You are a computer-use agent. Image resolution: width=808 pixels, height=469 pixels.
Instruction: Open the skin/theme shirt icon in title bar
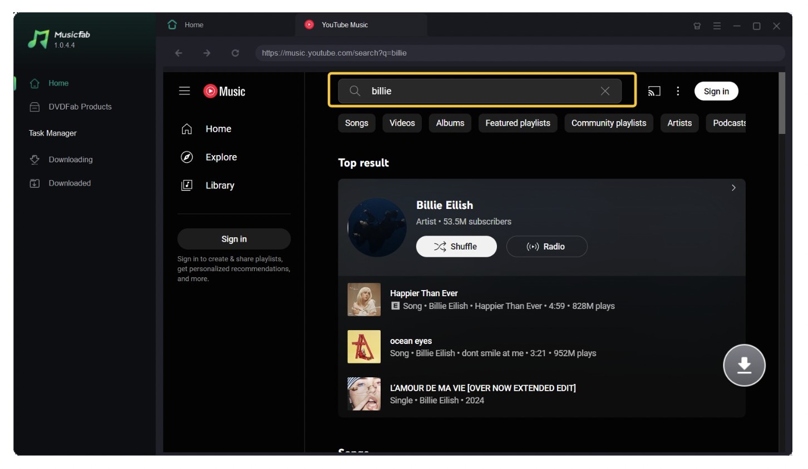point(697,26)
